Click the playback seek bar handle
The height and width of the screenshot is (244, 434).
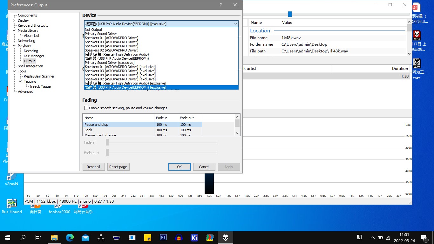click(x=290, y=14)
